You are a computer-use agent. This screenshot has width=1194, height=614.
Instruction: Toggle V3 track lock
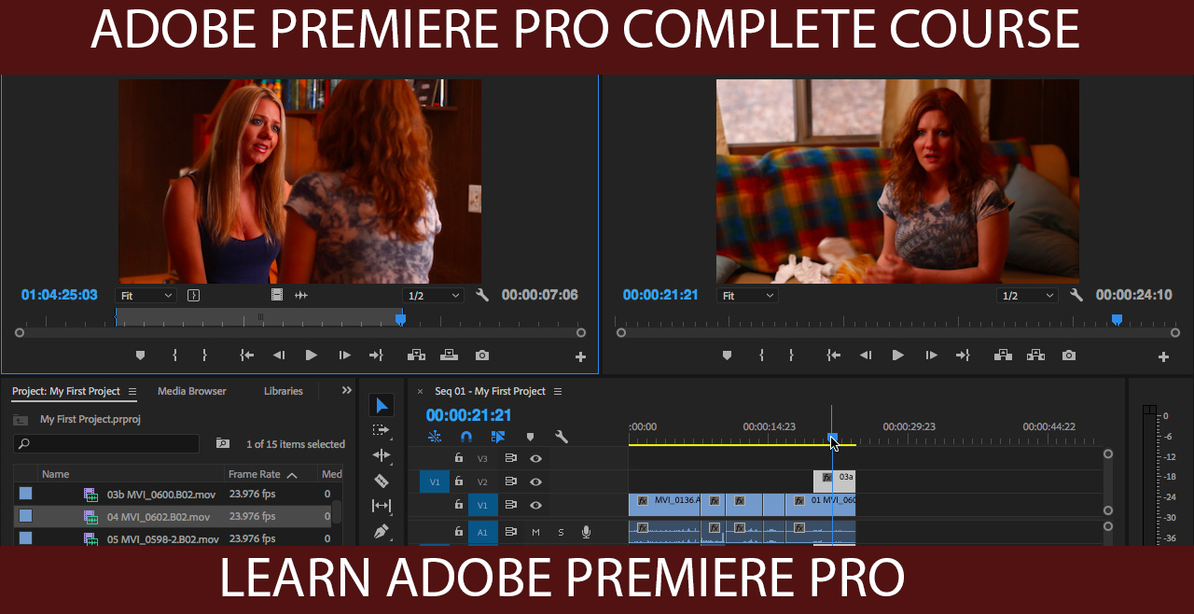458,458
